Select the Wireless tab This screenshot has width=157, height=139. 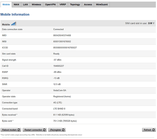(x=36, y=4)
